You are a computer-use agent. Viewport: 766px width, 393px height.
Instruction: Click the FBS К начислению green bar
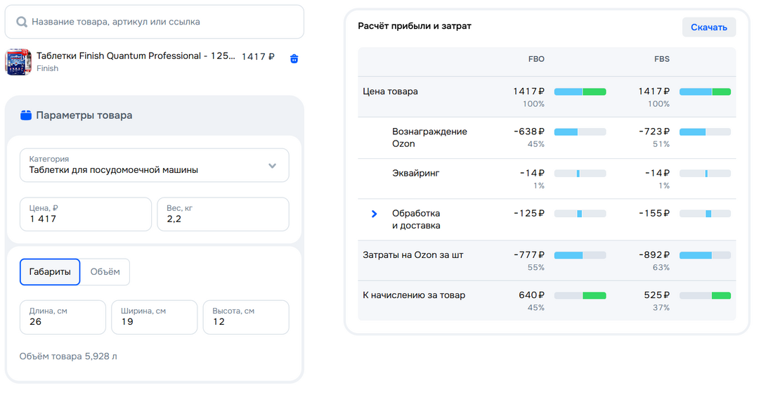click(x=721, y=296)
